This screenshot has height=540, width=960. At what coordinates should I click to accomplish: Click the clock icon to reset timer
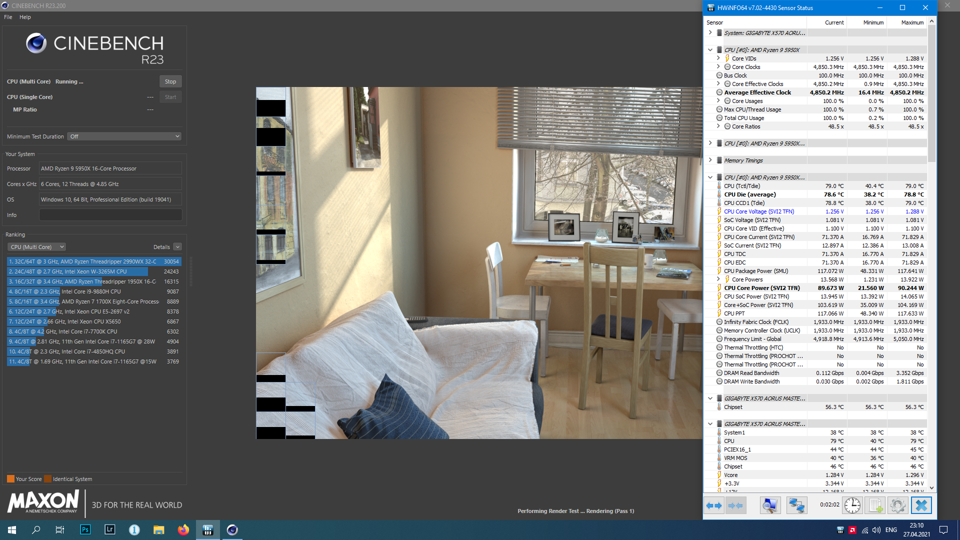(852, 505)
